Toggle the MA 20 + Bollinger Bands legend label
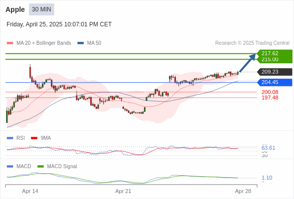This screenshot has width=294, height=199. (x=44, y=43)
